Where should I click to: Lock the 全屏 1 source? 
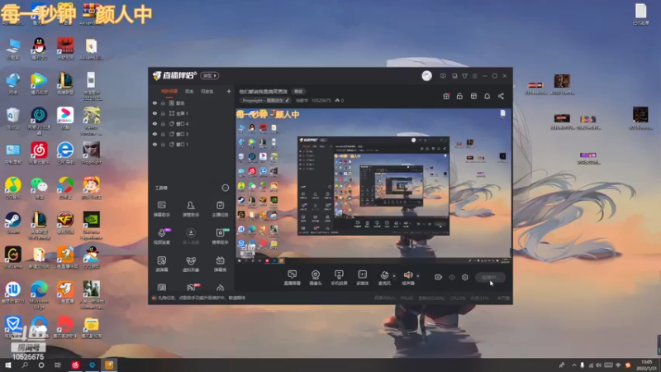(163, 113)
